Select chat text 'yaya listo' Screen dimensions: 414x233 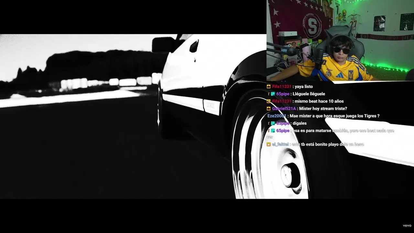304,87
